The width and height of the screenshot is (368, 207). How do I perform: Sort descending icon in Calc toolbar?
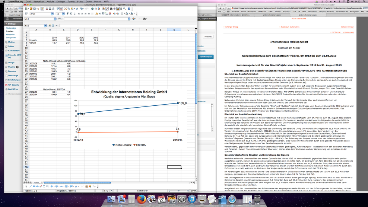click(x=99, y=9)
